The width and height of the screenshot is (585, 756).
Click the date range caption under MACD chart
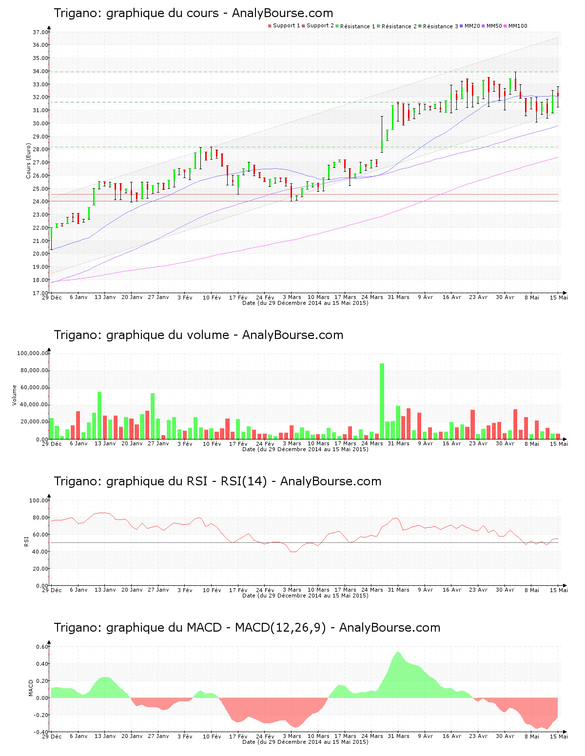click(x=305, y=742)
